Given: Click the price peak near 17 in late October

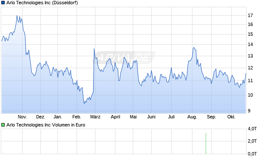Looking at the screenshot, I should 17,16.
